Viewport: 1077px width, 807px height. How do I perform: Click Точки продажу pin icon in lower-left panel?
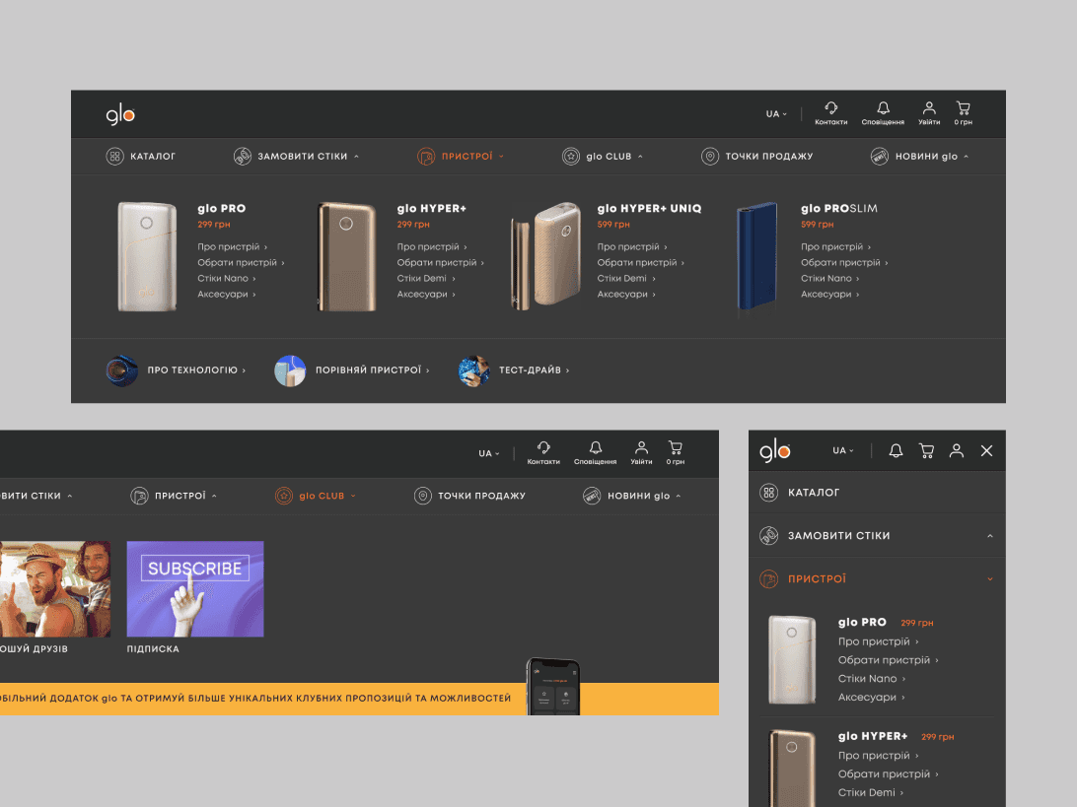(423, 496)
